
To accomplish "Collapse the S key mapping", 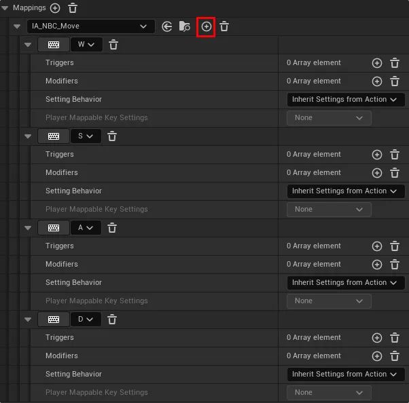I will coord(28,136).
